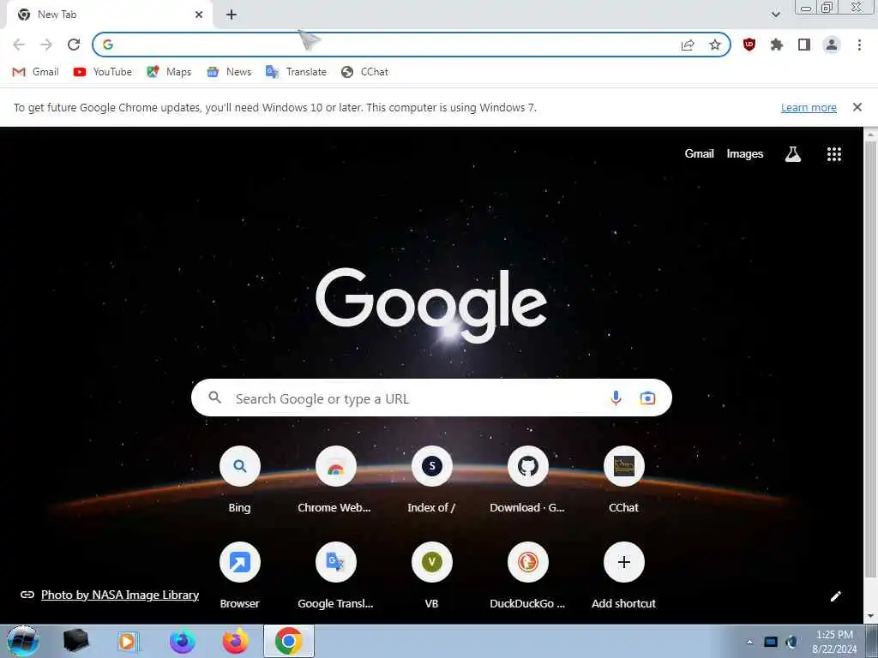Bookmark this tab with the star icon
Image resolution: width=878 pixels, height=658 pixels.
pos(714,45)
